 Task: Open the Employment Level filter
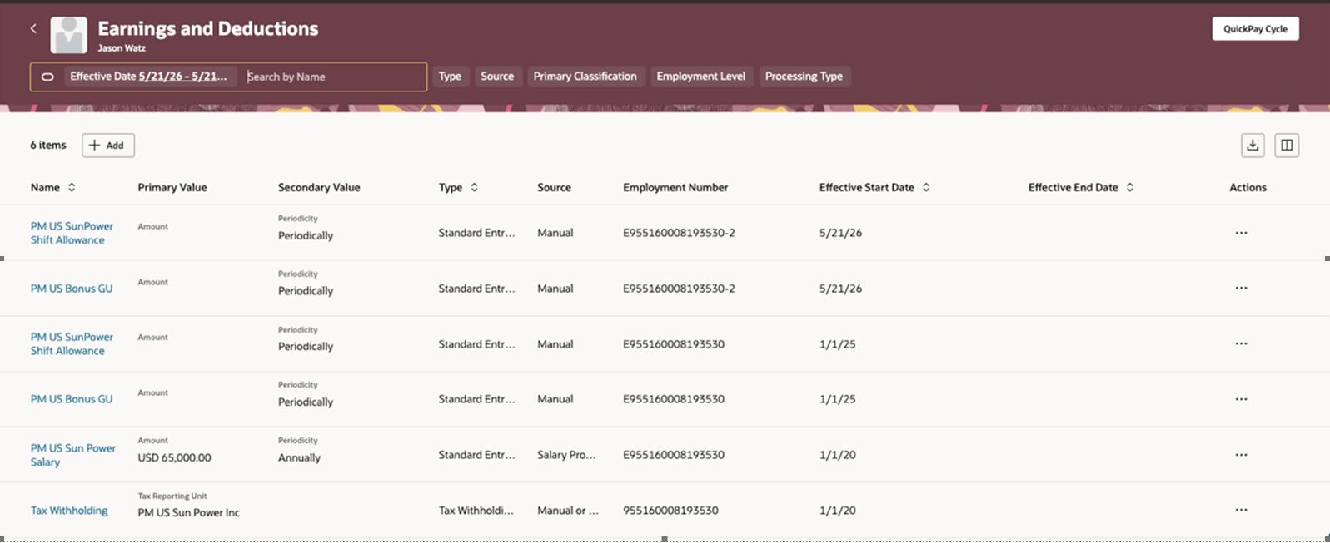coord(701,77)
